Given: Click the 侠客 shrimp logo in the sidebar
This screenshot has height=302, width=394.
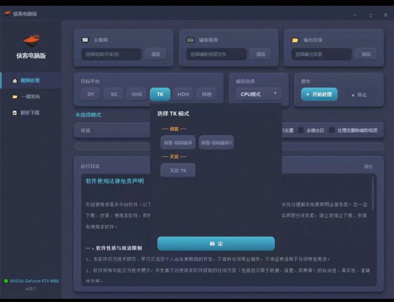Looking at the screenshot, I should pos(32,40).
